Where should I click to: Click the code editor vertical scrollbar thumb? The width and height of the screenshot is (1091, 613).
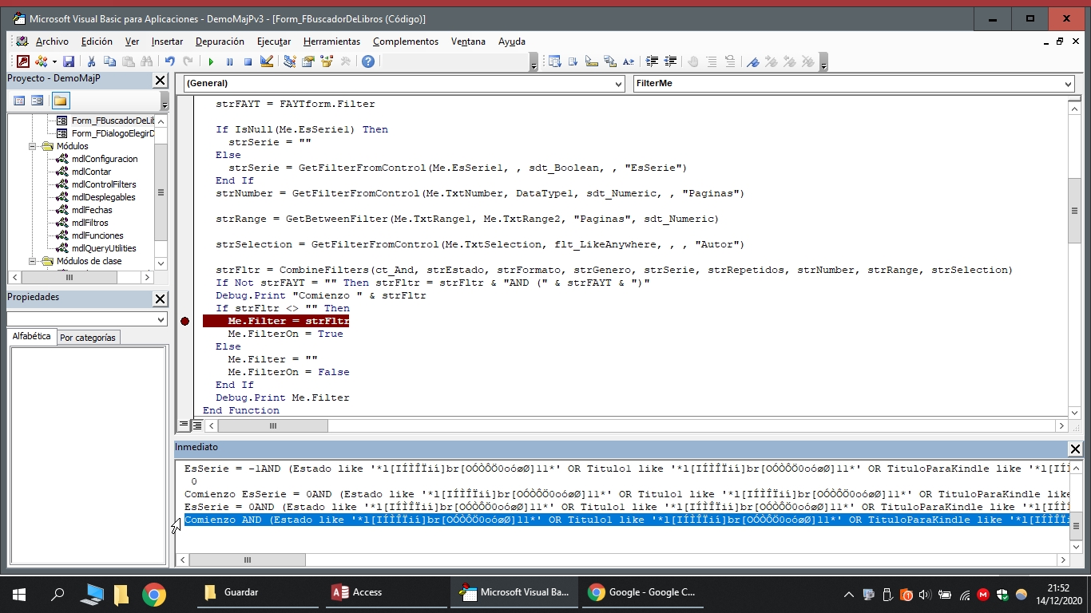click(1075, 211)
